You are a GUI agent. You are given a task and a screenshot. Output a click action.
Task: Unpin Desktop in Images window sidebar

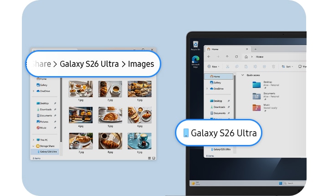(55, 103)
